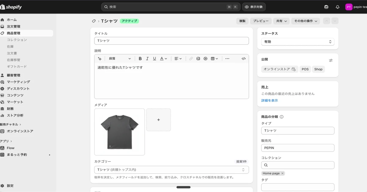The image size is (367, 192).
Task: Toggle bold formatting in the description editor
Action: coord(140,59)
